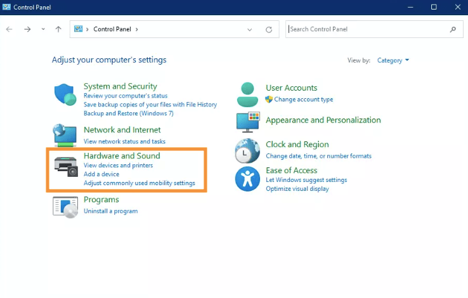Expand chevron after Control Panel breadcrumb
Viewport: 468px width, 298px height.
(x=137, y=29)
